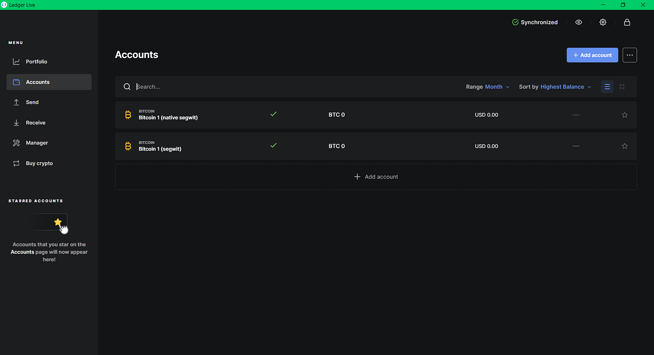Star the Bitcoin 1 (segwit) account

click(625, 146)
